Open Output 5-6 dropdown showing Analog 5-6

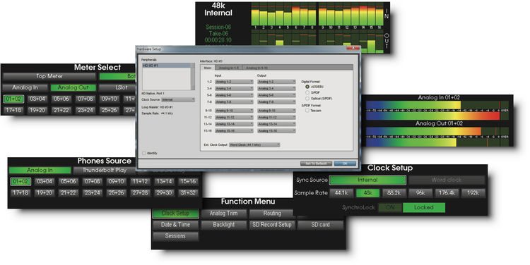click(276, 95)
